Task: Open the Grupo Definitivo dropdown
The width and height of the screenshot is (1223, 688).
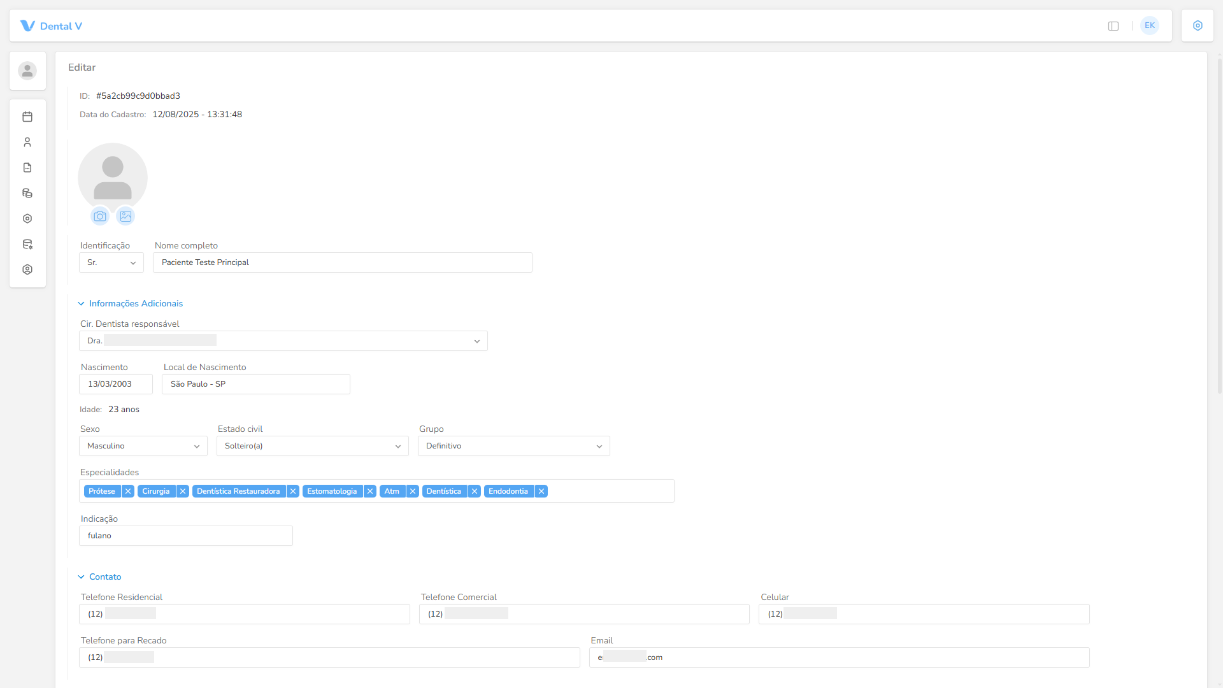Action: pyautogui.click(x=514, y=446)
